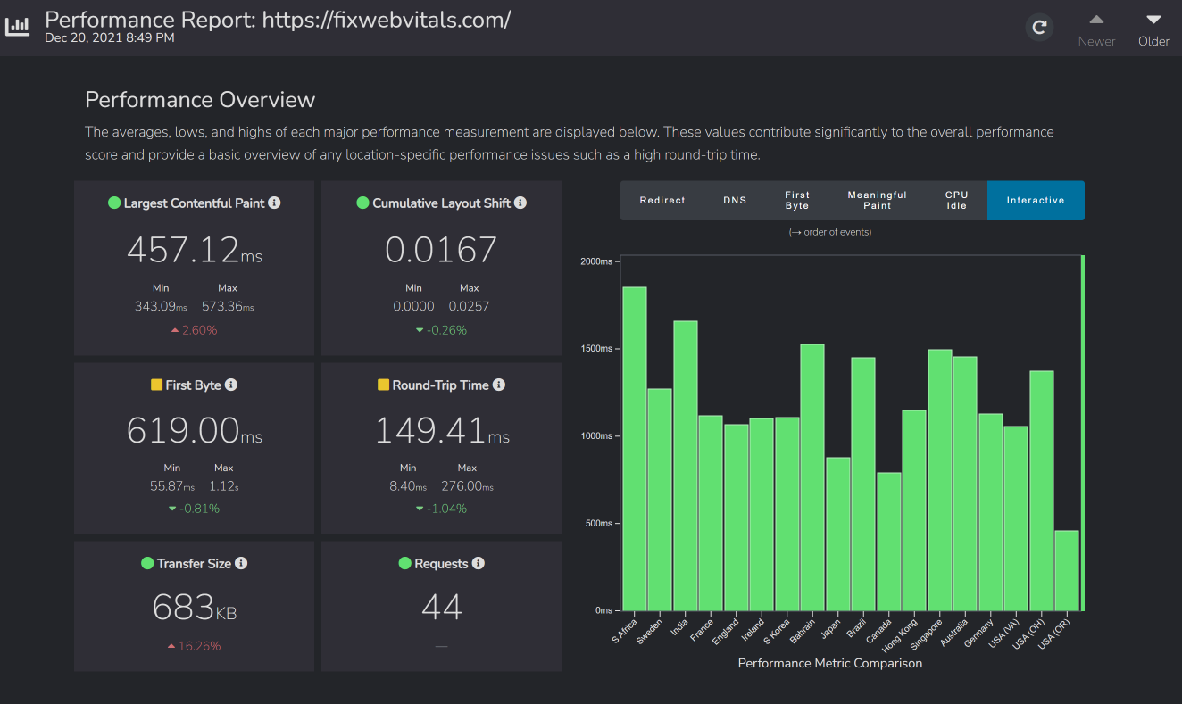Select the Interactive tab
The image size is (1182, 704).
1036,200
